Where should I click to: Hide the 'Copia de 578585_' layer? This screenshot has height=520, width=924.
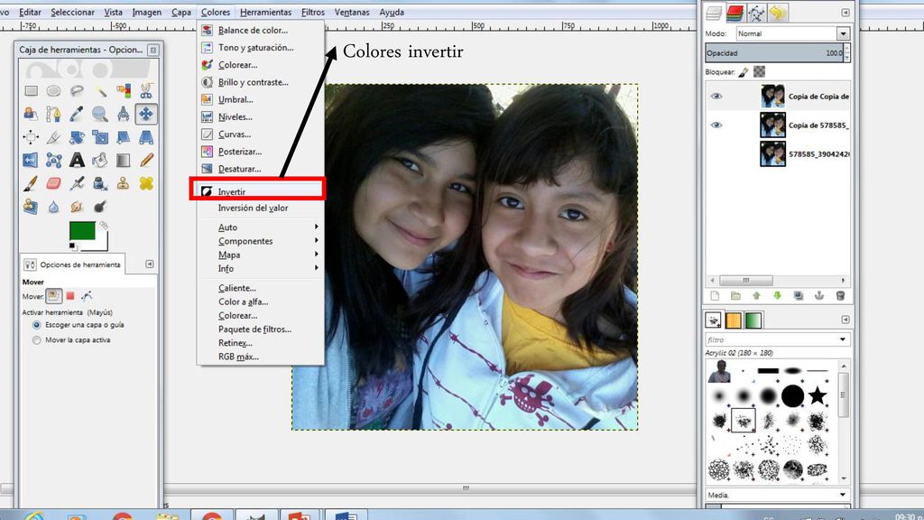[716, 125]
